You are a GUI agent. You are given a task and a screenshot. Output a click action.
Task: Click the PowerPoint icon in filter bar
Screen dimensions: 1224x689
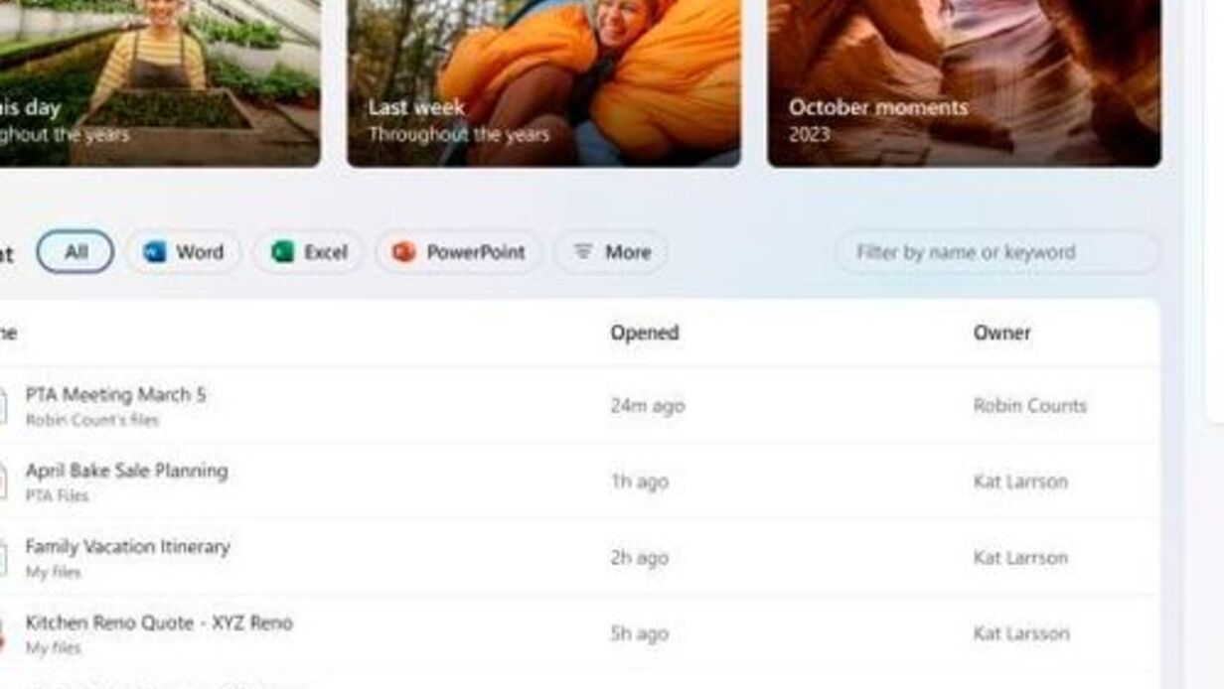click(x=403, y=252)
